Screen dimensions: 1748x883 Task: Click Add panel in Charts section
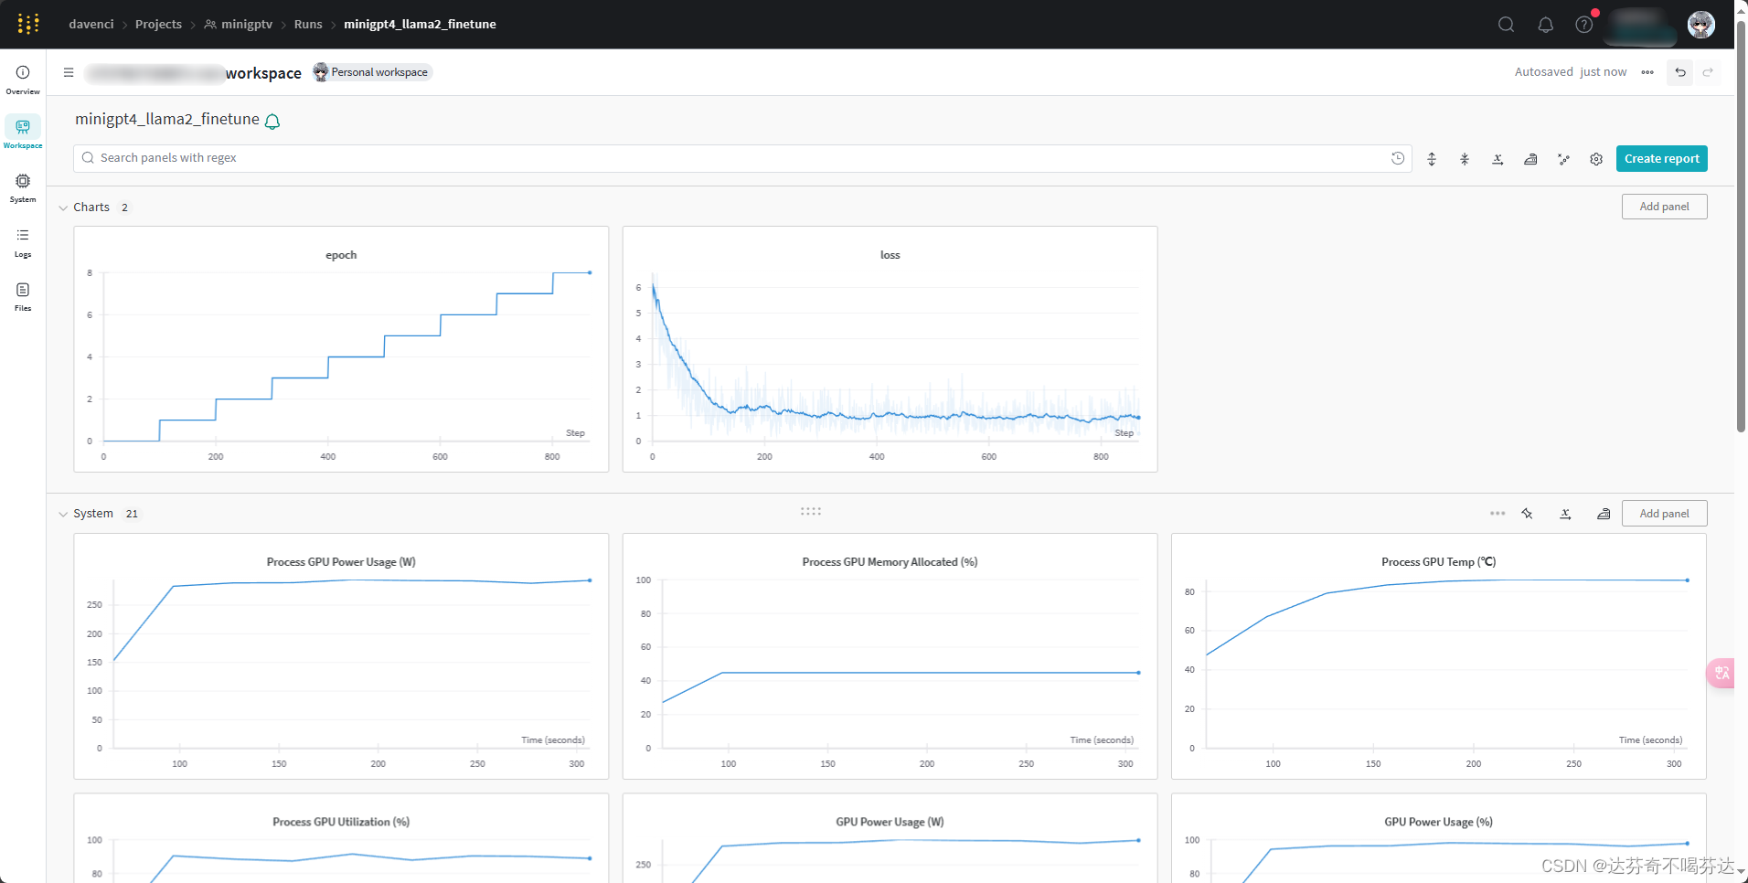tap(1664, 207)
